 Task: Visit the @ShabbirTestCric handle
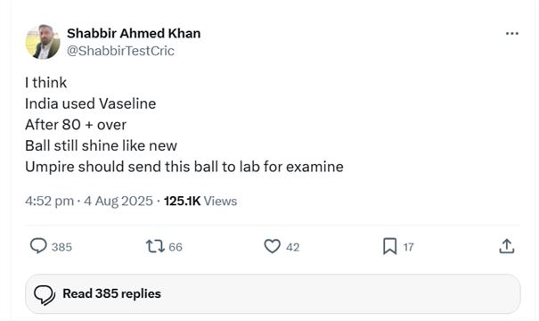pos(120,51)
